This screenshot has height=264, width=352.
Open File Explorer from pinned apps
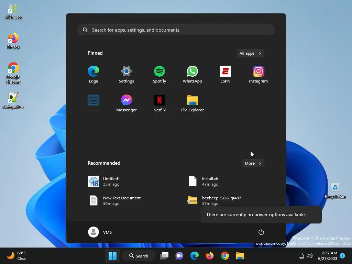(x=192, y=103)
